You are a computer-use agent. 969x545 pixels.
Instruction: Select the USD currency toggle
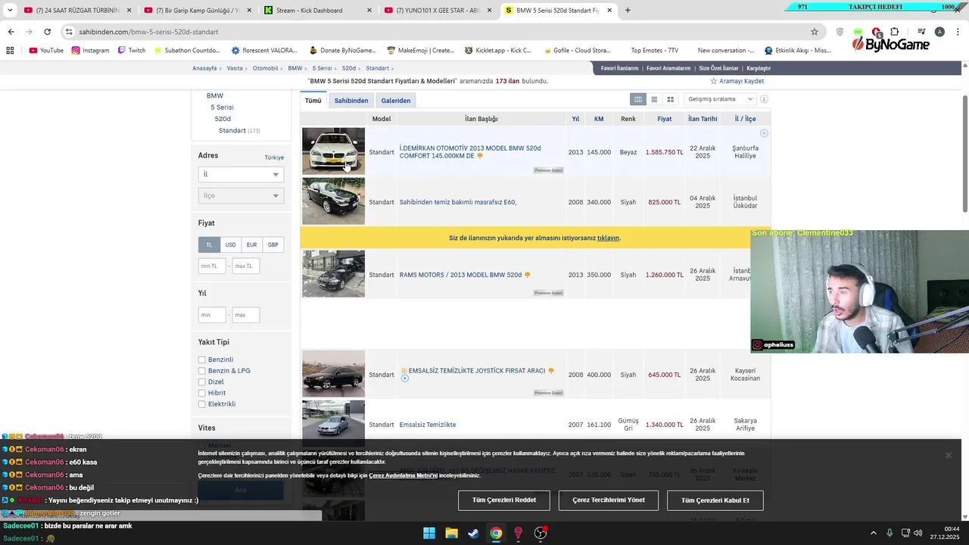(230, 244)
